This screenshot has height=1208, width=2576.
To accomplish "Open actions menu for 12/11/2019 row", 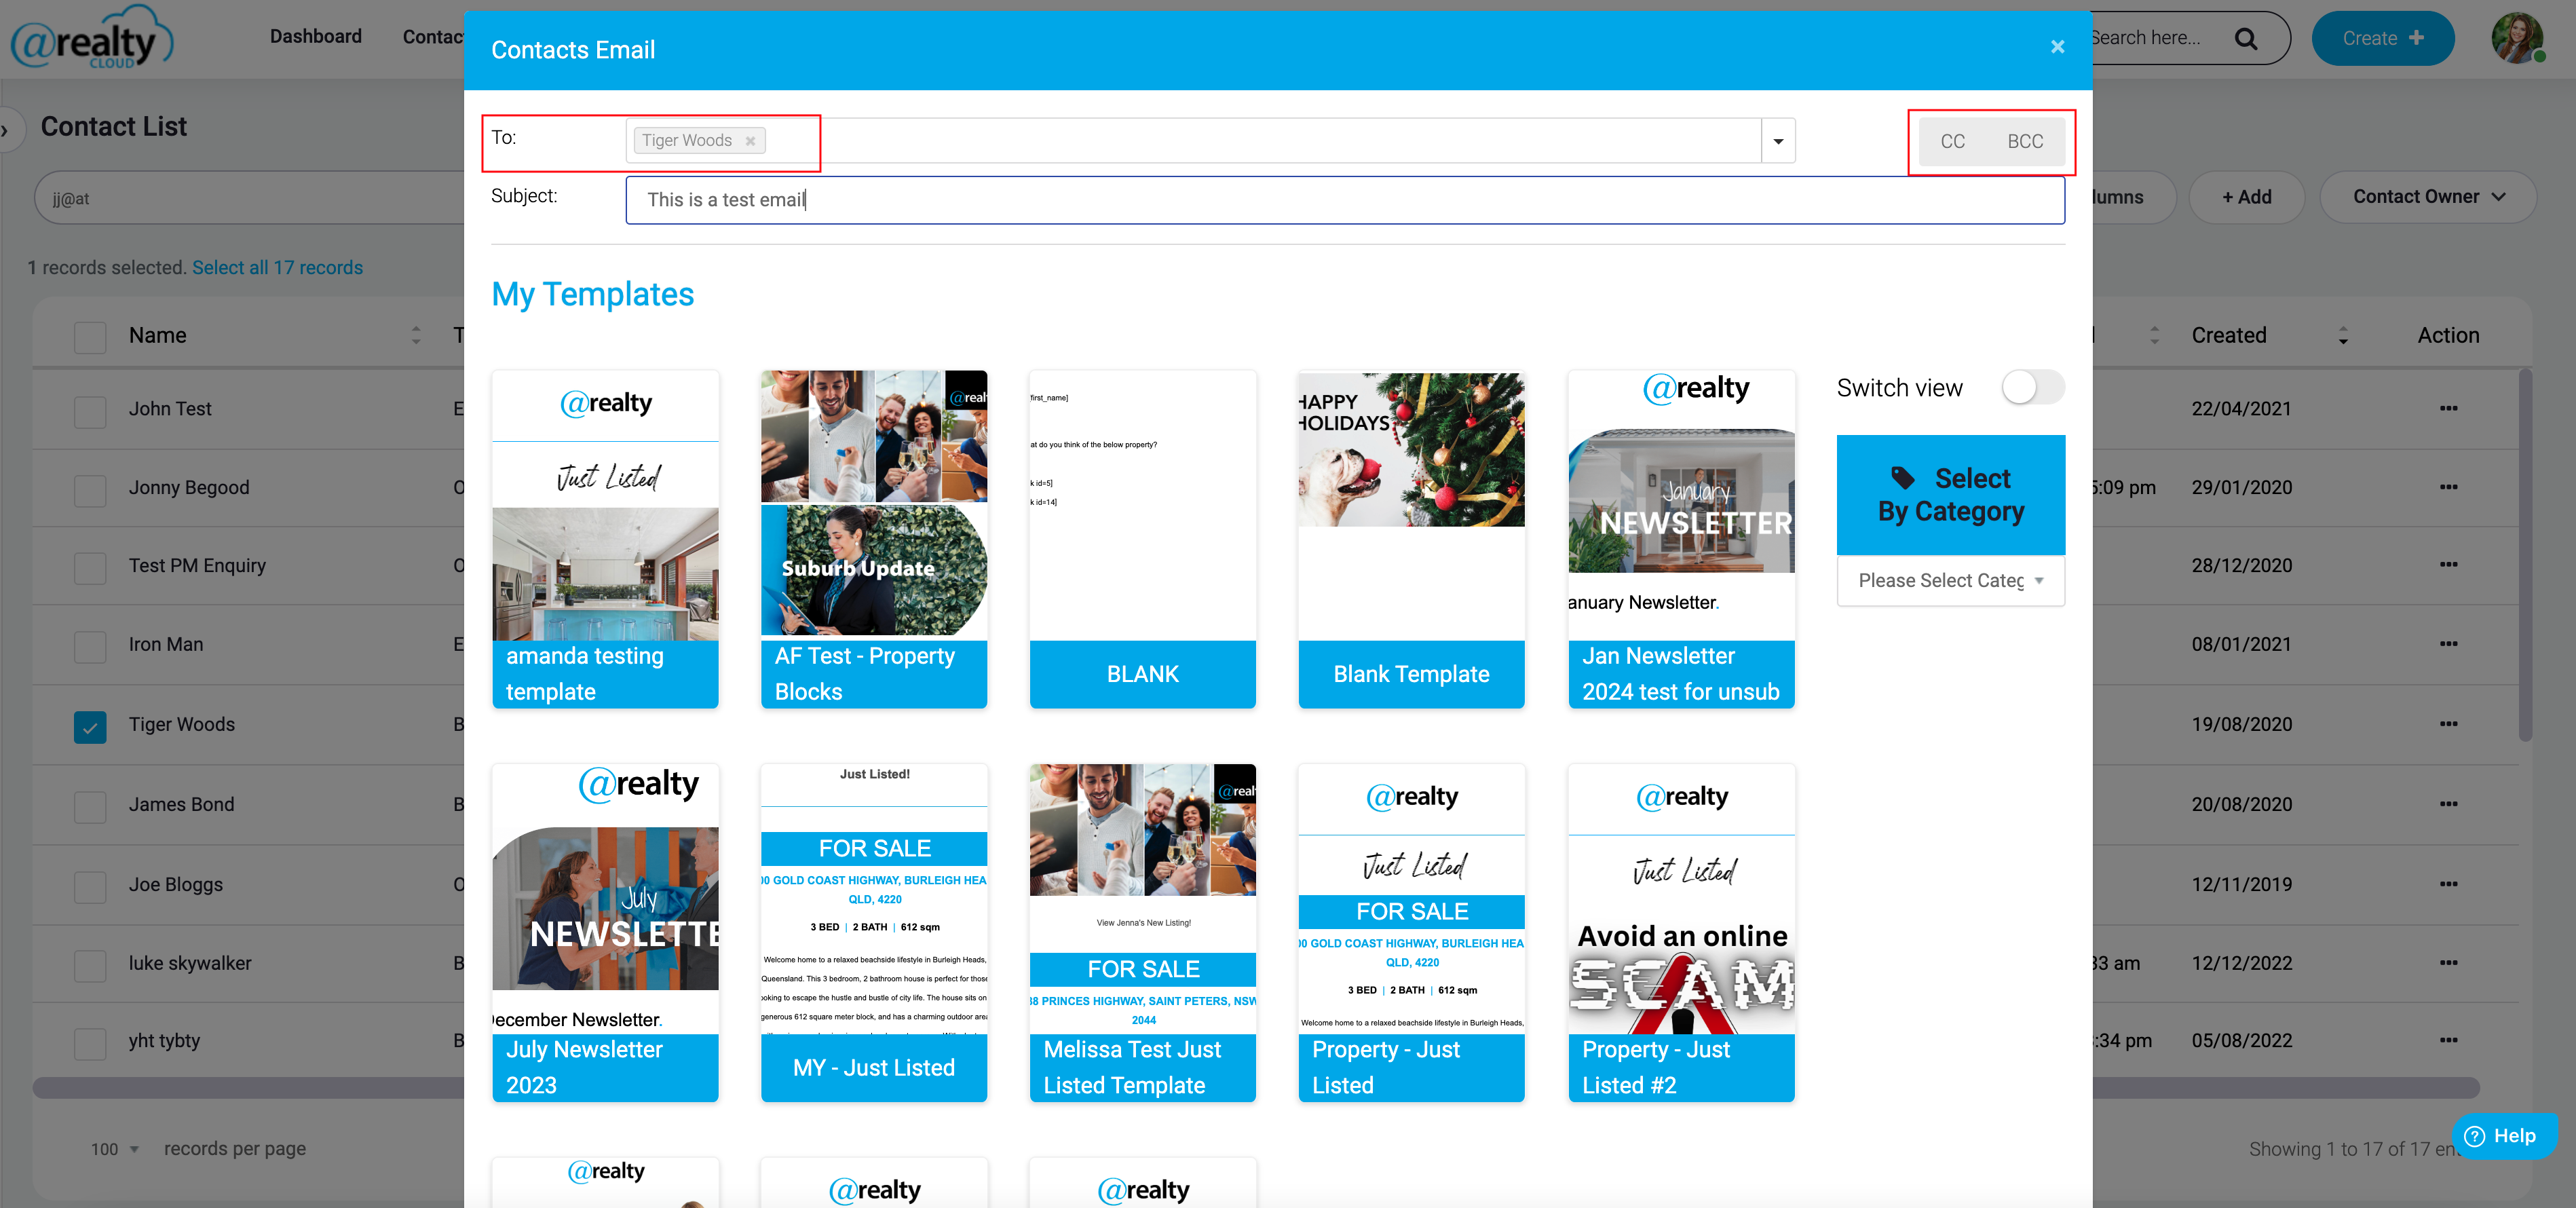I will pyautogui.click(x=2448, y=884).
